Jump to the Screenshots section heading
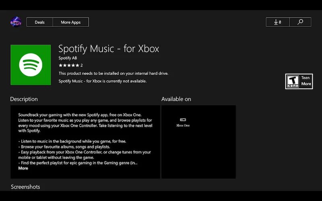The image size is (322, 201). point(25,187)
